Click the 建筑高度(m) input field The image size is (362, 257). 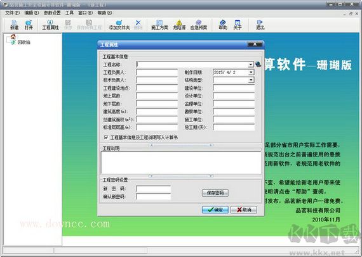[157, 111]
